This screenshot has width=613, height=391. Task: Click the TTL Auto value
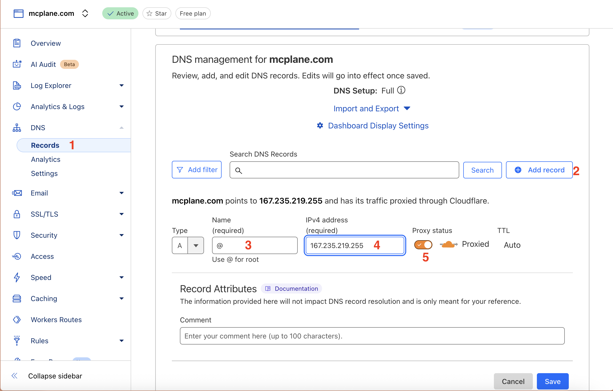pyautogui.click(x=512, y=245)
